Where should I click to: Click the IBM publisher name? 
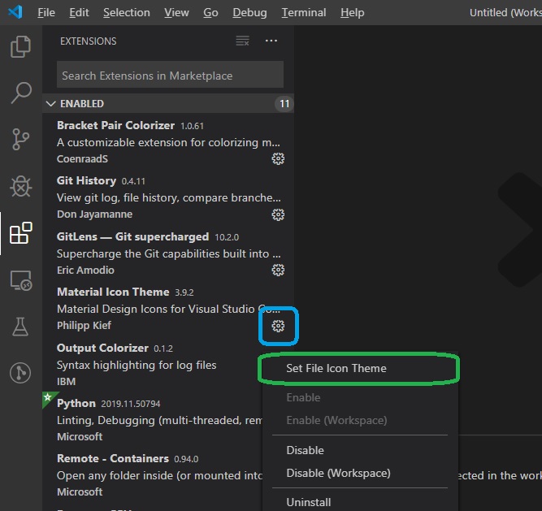66,382
